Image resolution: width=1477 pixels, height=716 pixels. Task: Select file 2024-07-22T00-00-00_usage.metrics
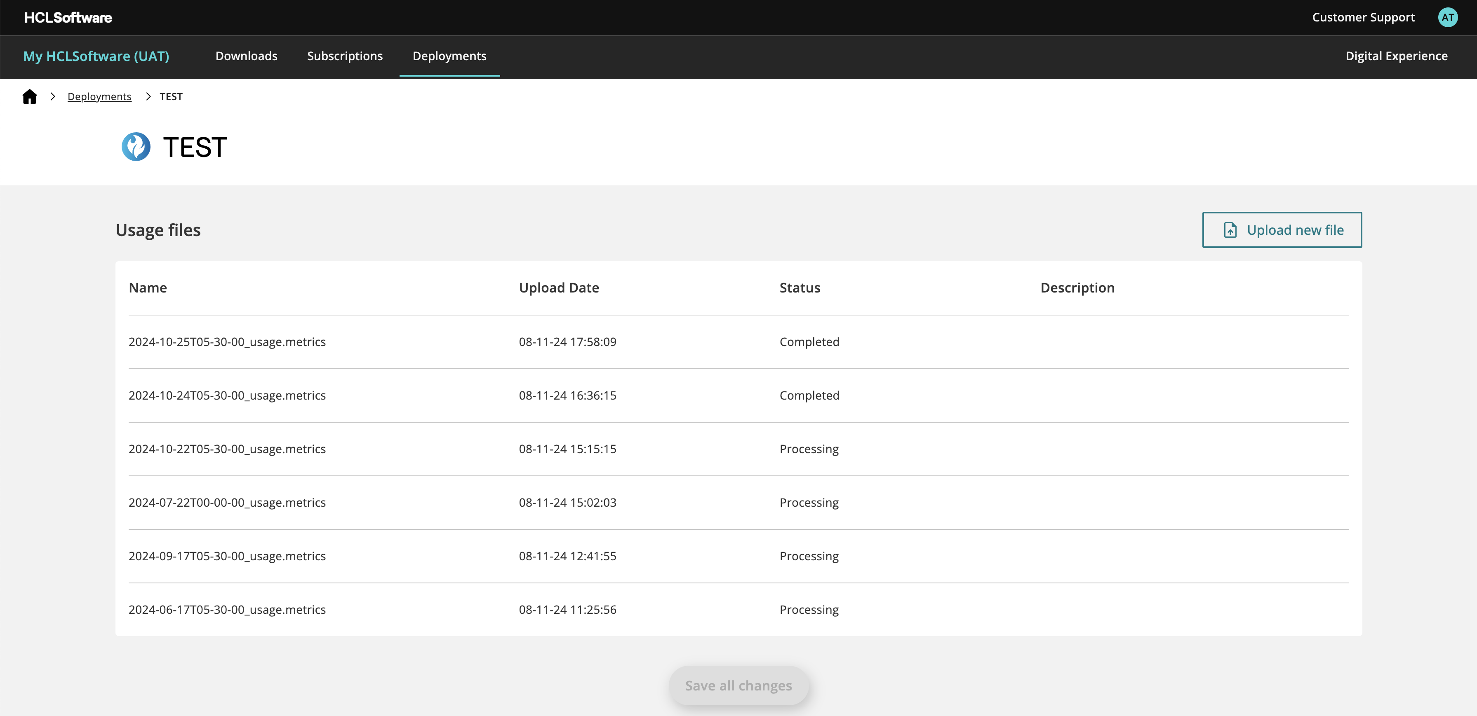(227, 502)
